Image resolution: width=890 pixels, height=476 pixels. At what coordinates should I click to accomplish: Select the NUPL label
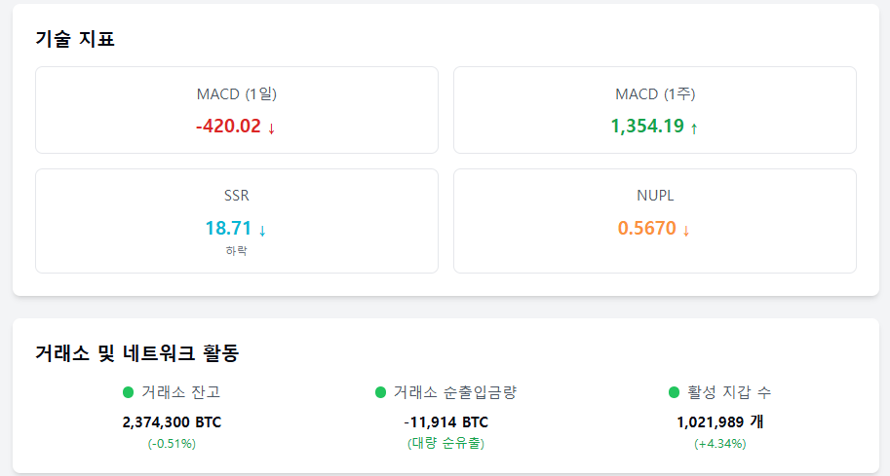[655, 196]
